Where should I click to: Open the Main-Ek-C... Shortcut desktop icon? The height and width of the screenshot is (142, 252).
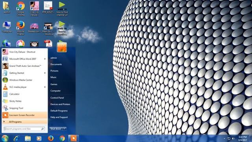coord(48,29)
